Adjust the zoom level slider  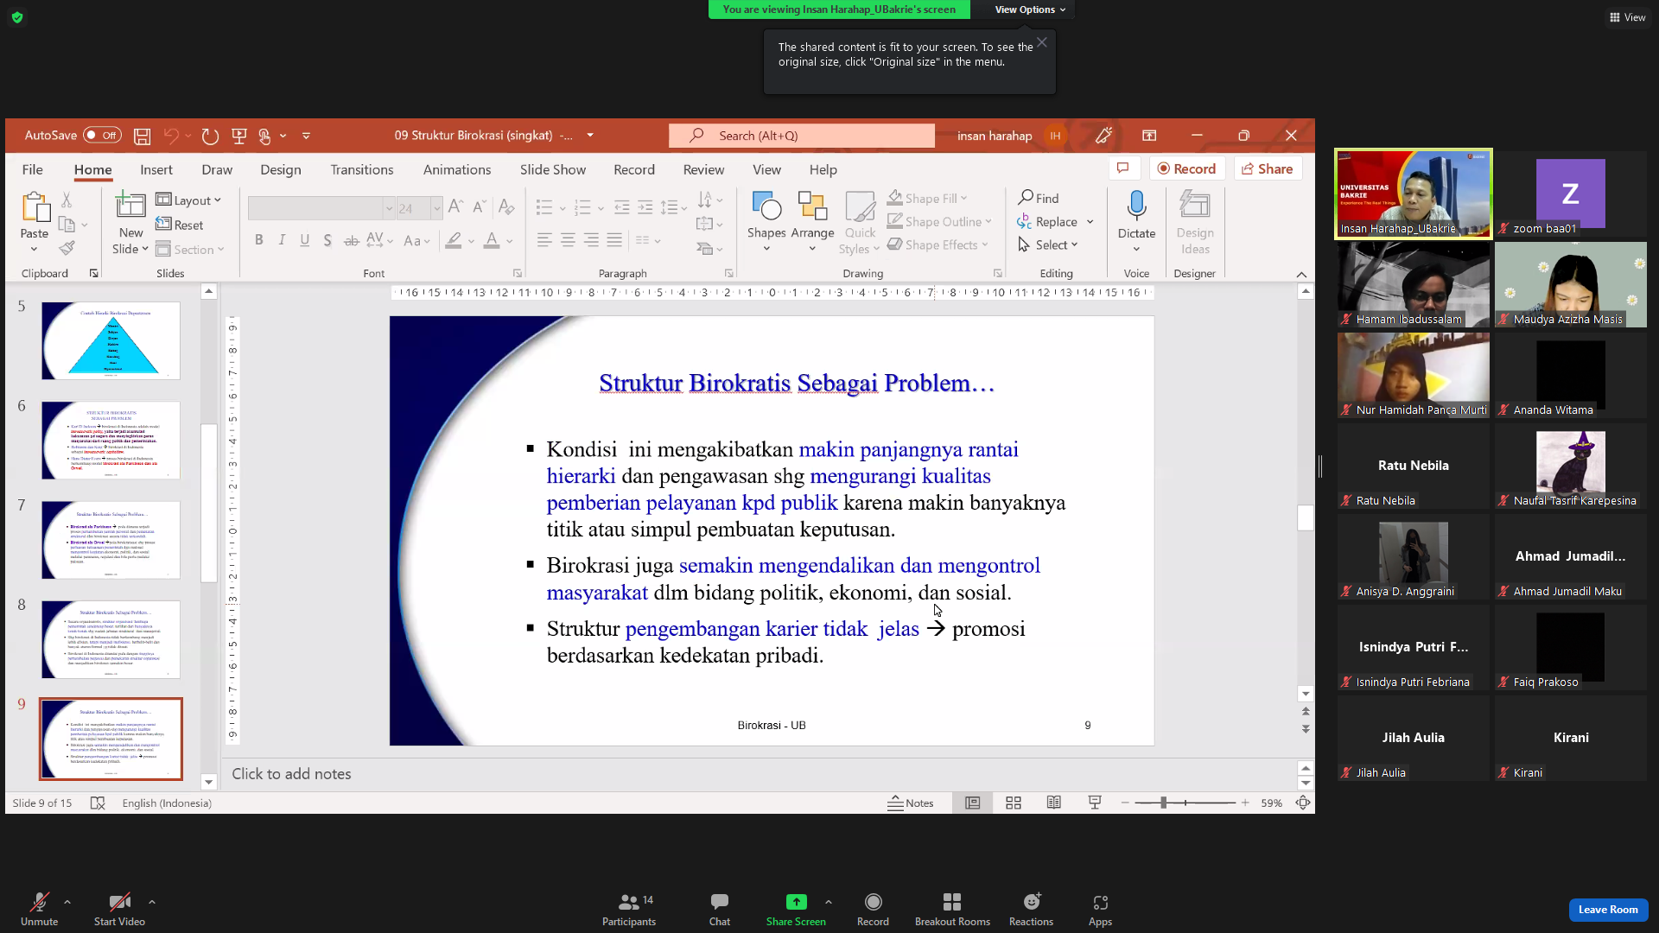tap(1164, 803)
